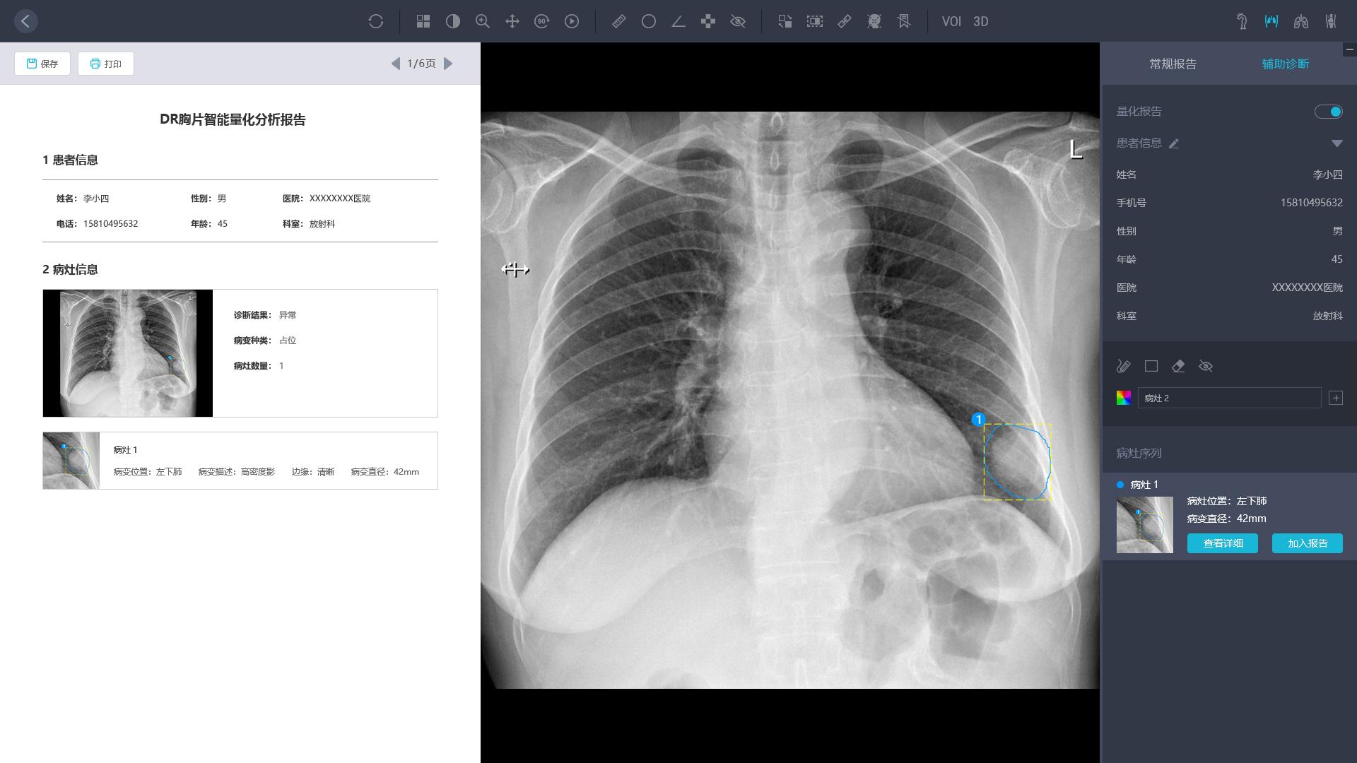Image resolution: width=1357 pixels, height=763 pixels.
Task: Add new lesion with plus button
Action: click(1336, 398)
